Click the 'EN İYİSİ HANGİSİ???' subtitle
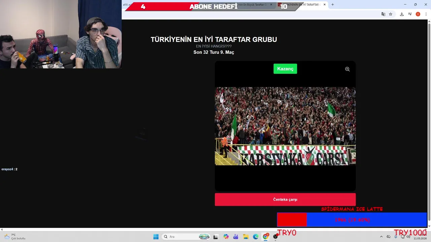This screenshot has width=431, height=242. click(214, 46)
